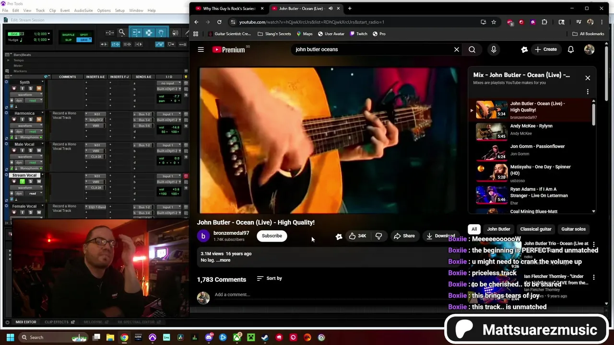Share the John Butler video
This screenshot has width=614, height=345.
point(404,236)
